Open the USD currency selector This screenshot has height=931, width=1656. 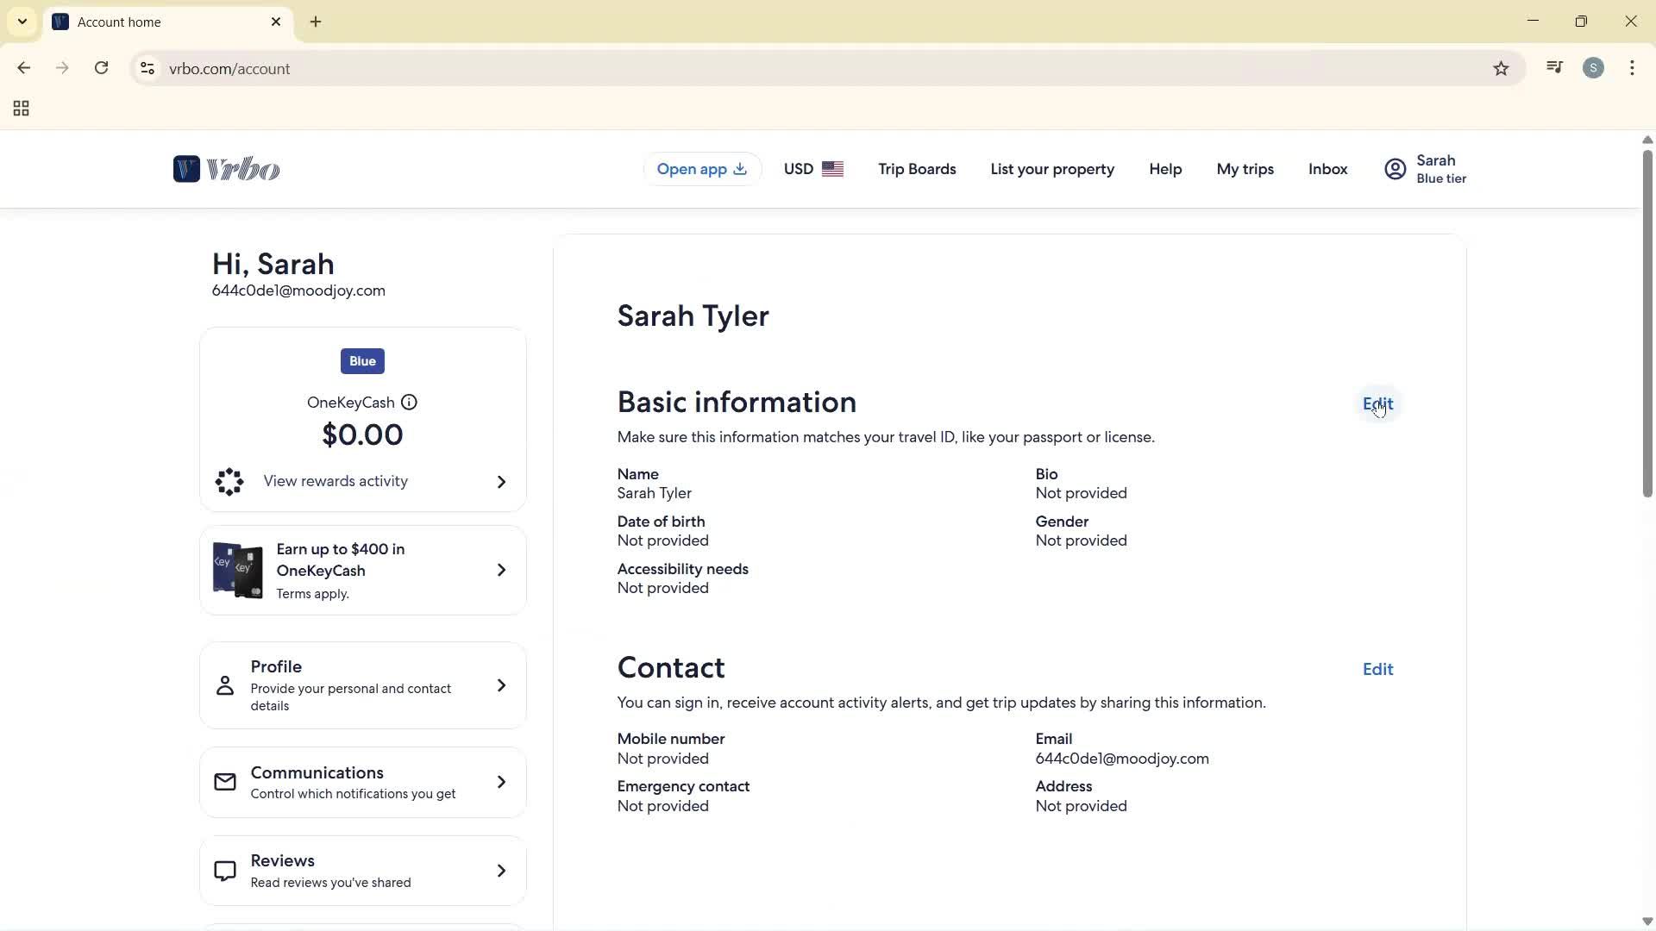coord(812,169)
